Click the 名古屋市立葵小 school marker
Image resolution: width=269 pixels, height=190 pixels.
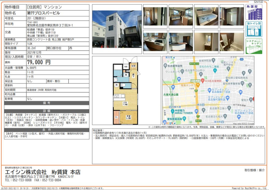[x=229, y=108]
